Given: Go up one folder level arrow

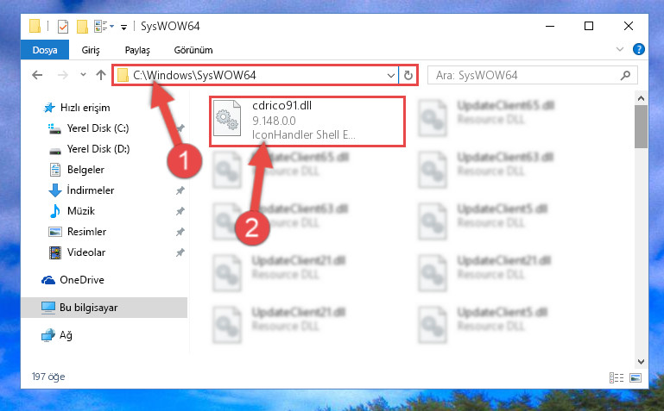Looking at the screenshot, I should pos(101,75).
